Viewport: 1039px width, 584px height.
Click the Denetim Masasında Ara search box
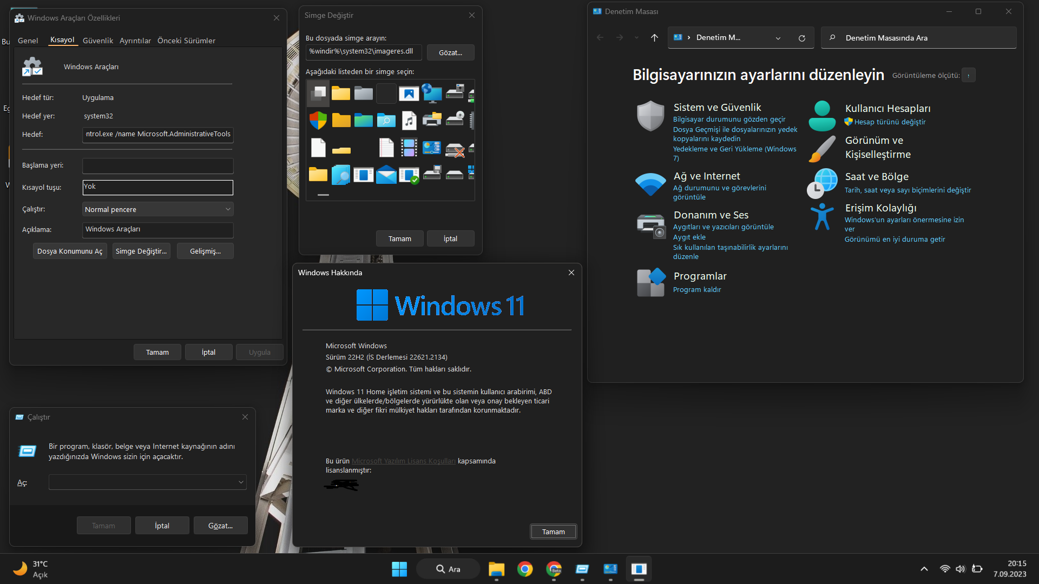919,38
